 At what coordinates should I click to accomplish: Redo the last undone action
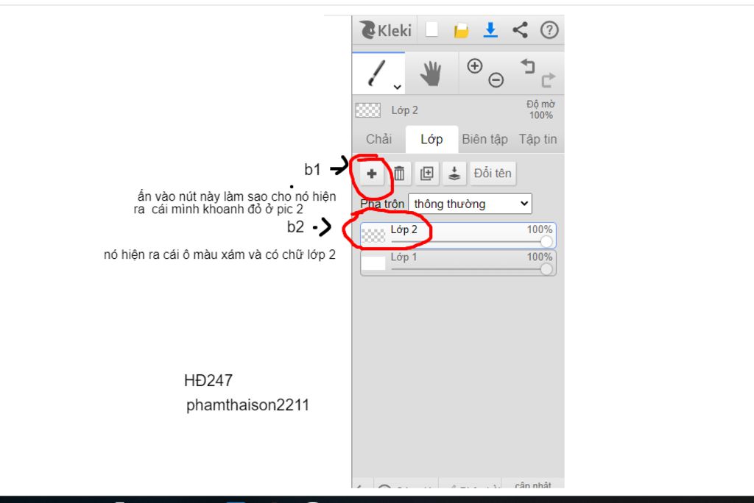coord(548,79)
